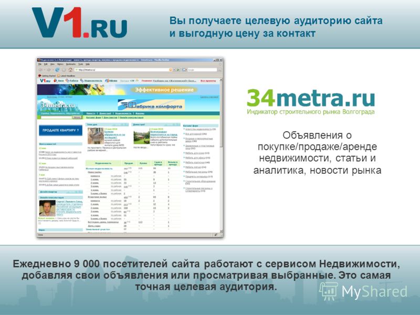Click the scrollbar down arrow in the browser
Viewport: 420px width, 315px height.
point(221,231)
